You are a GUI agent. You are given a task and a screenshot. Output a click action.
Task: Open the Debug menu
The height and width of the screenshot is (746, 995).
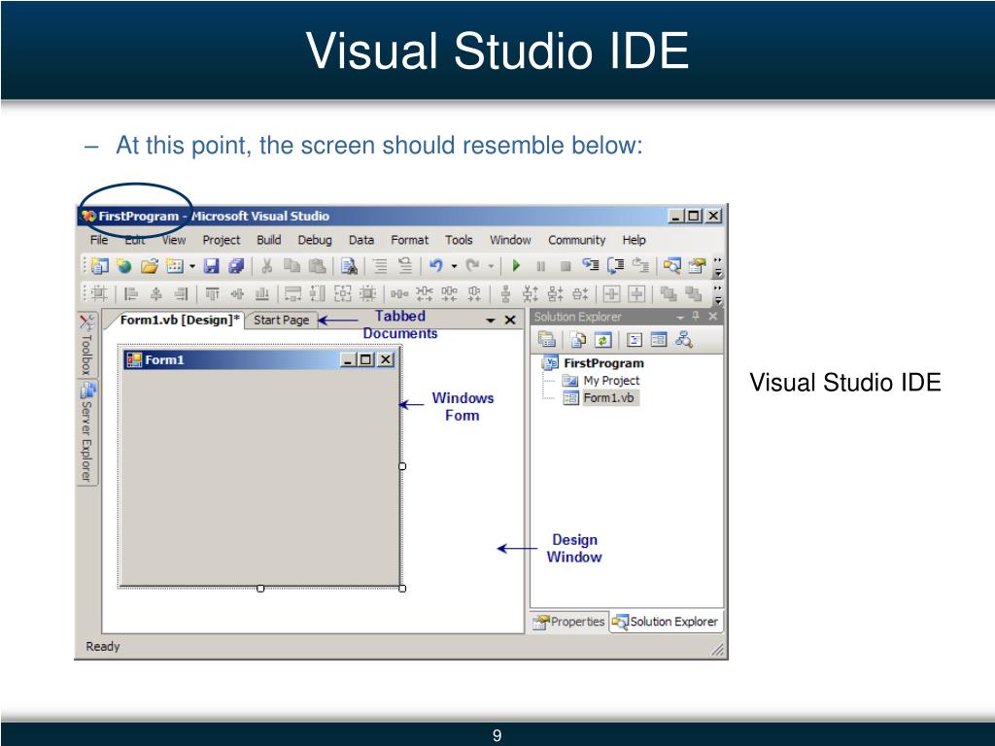[x=315, y=240]
